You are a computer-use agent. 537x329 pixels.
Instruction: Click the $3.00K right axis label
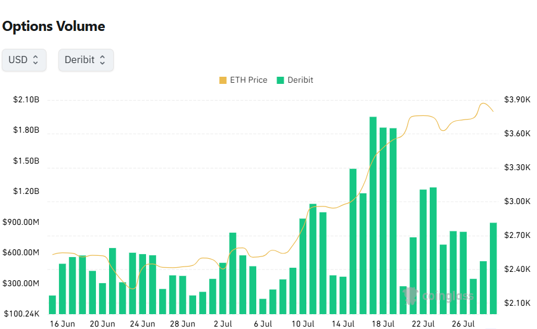click(517, 201)
